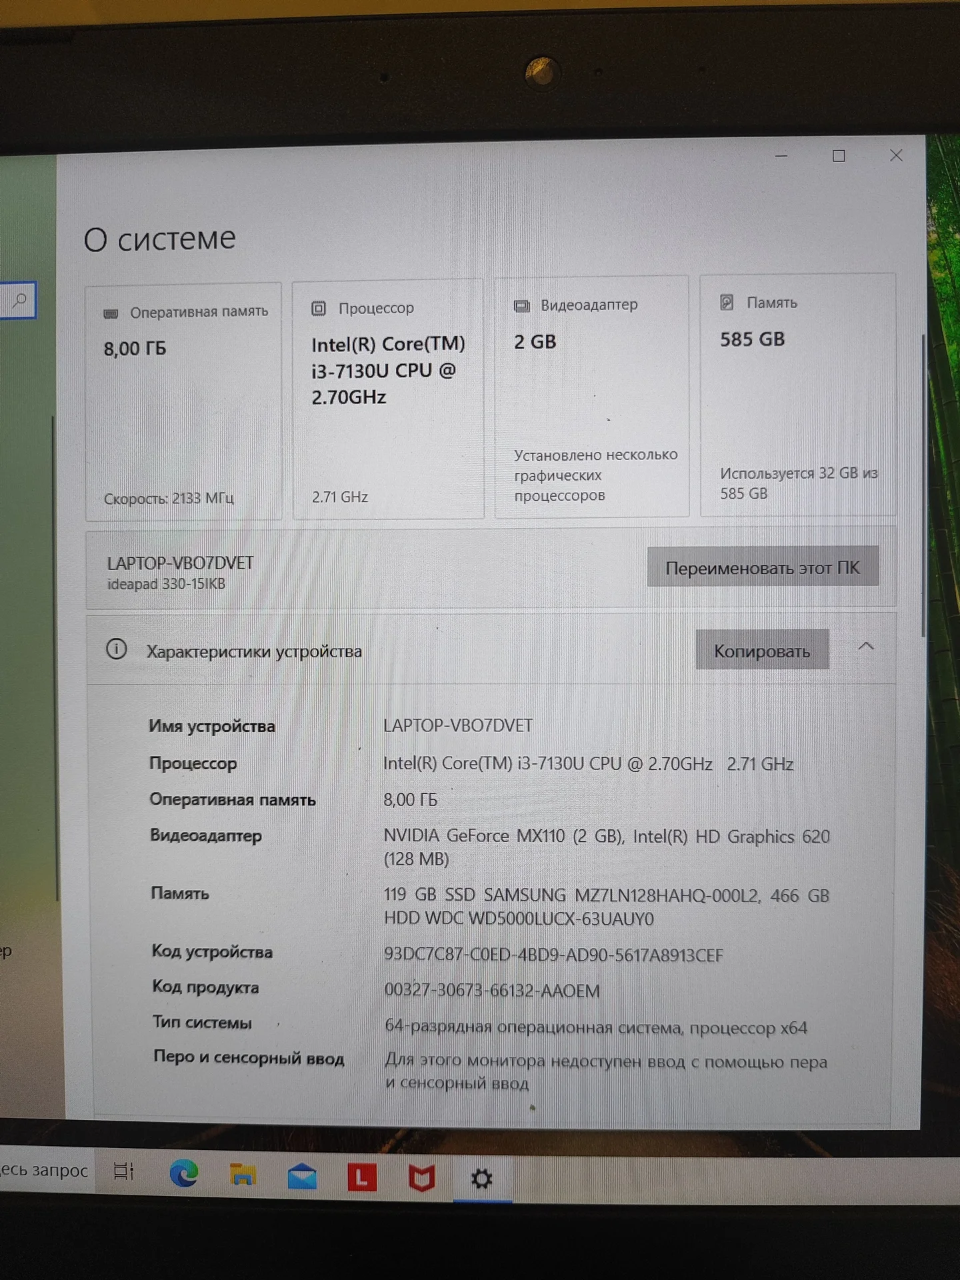
Task: Select the RAM card showing 8,00 ГБ
Action: [184, 401]
